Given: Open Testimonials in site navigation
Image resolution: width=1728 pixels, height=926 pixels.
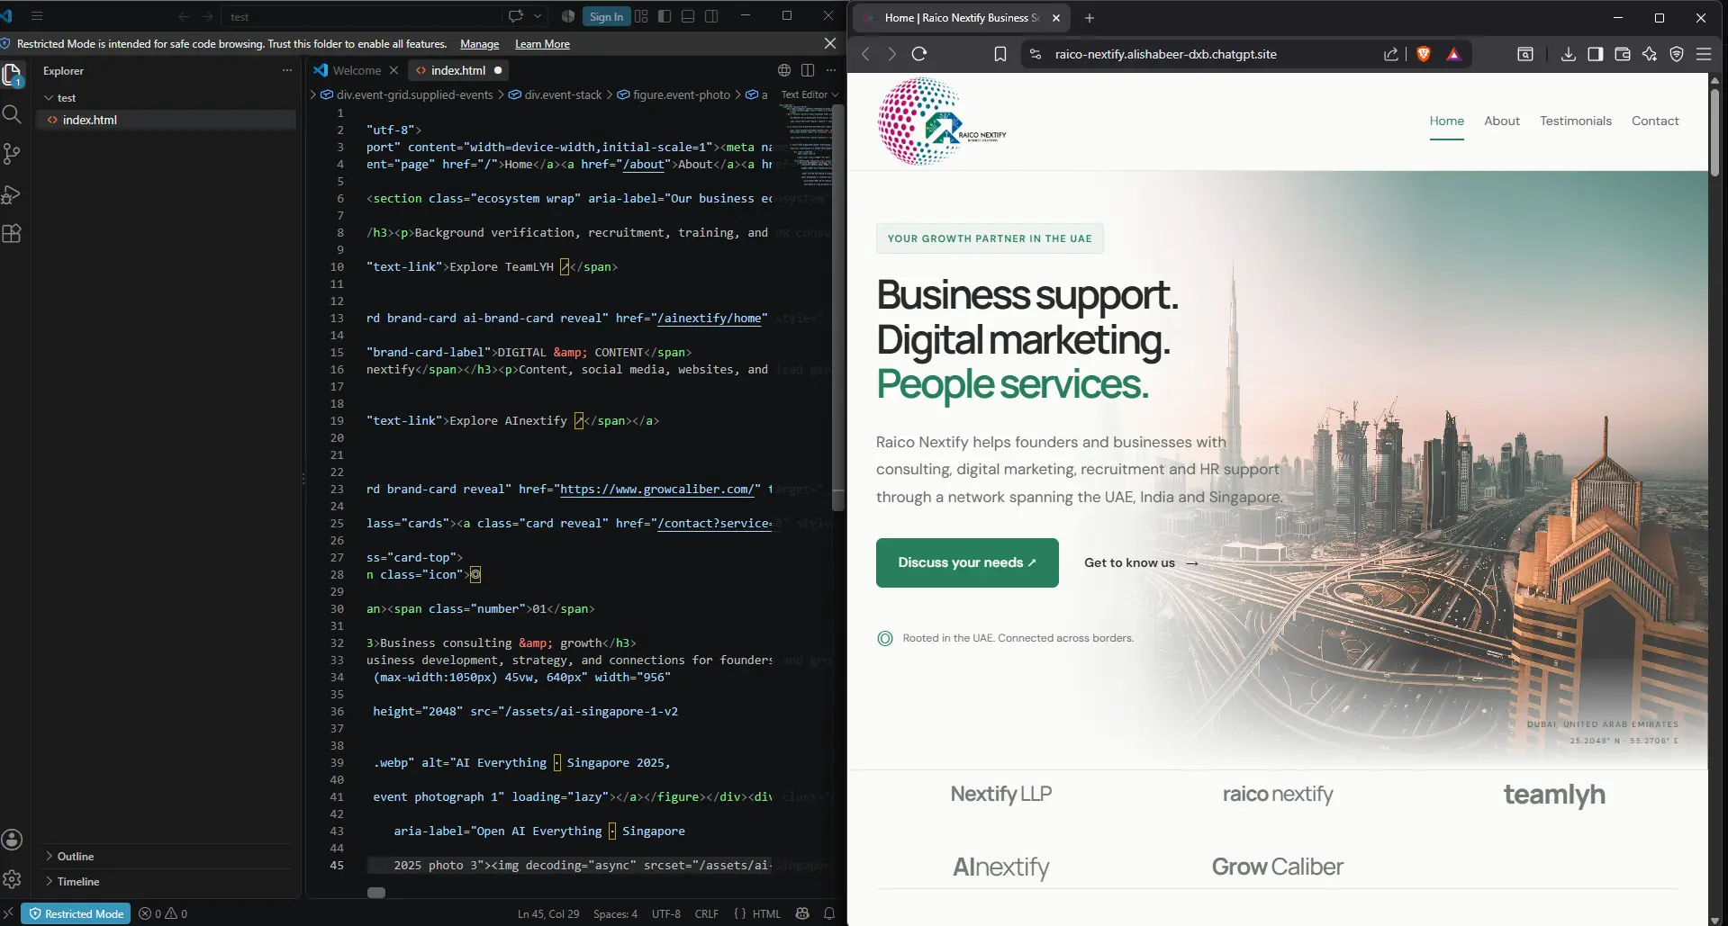Looking at the screenshot, I should tap(1576, 121).
